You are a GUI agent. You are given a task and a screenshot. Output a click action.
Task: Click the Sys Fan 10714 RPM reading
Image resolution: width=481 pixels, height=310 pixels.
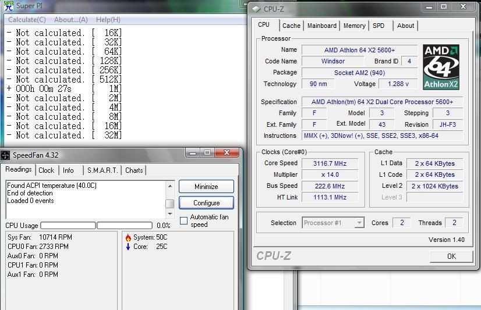pyautogui.click(x=40, y=237)
